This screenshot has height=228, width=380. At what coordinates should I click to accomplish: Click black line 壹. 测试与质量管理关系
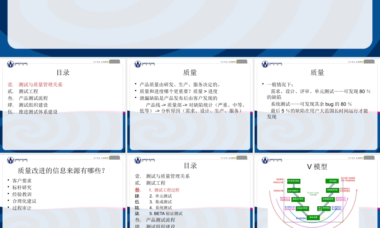tap(162, 176)
